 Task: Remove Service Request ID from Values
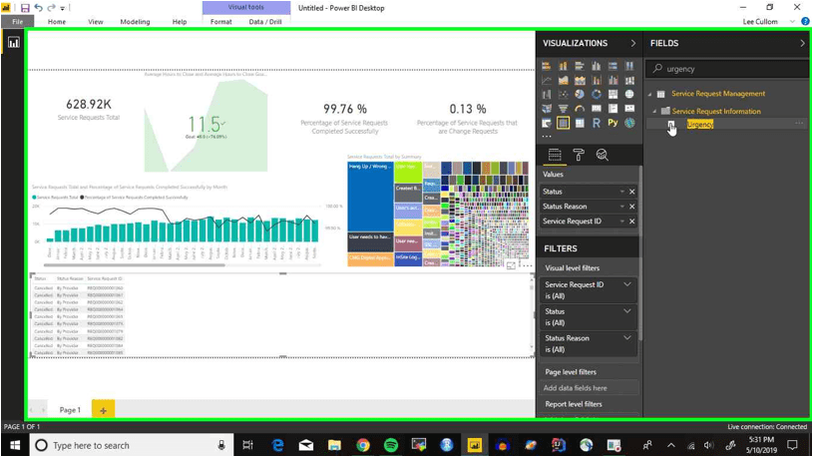click(x=632, y=222)
